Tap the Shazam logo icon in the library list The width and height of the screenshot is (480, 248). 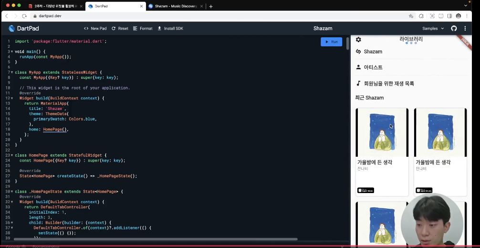click(358, 52)
